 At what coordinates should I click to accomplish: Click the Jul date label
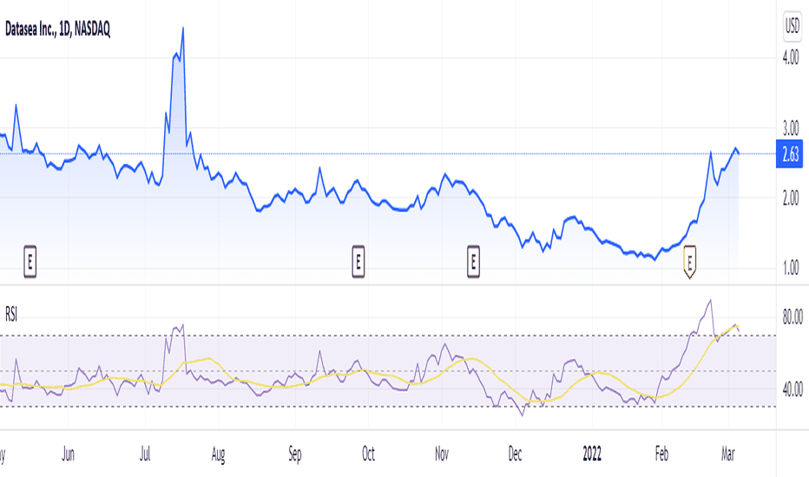(145, 454)
